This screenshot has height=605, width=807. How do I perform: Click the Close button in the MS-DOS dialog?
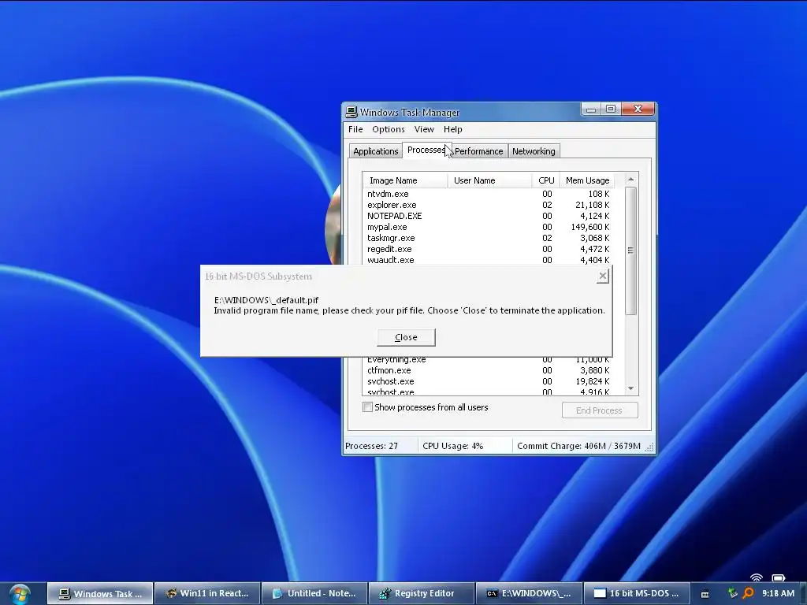406,337
